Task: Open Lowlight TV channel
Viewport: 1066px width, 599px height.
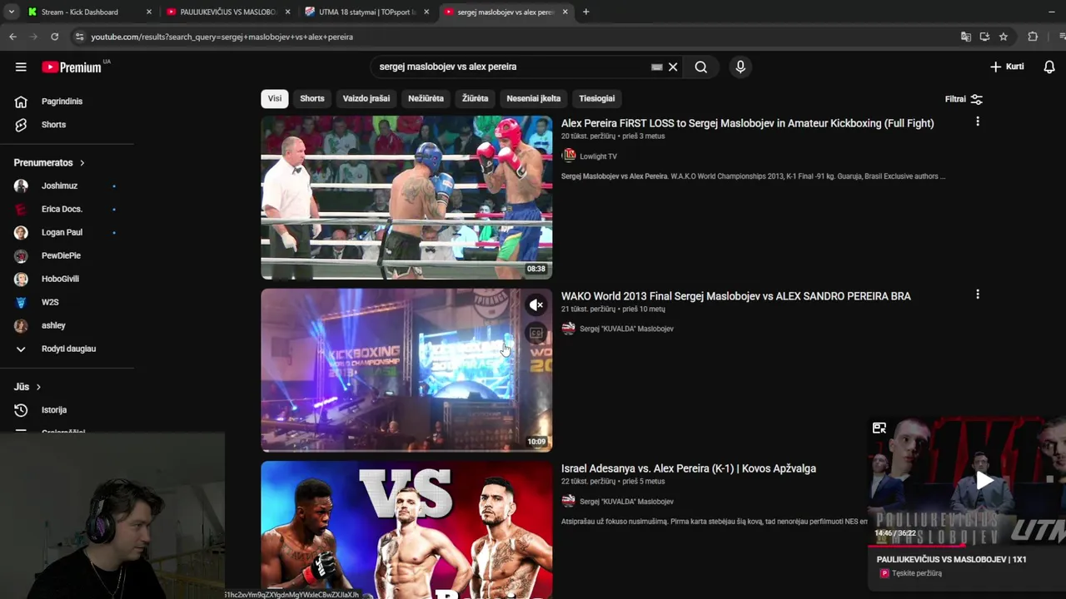Action: [598, 156]
